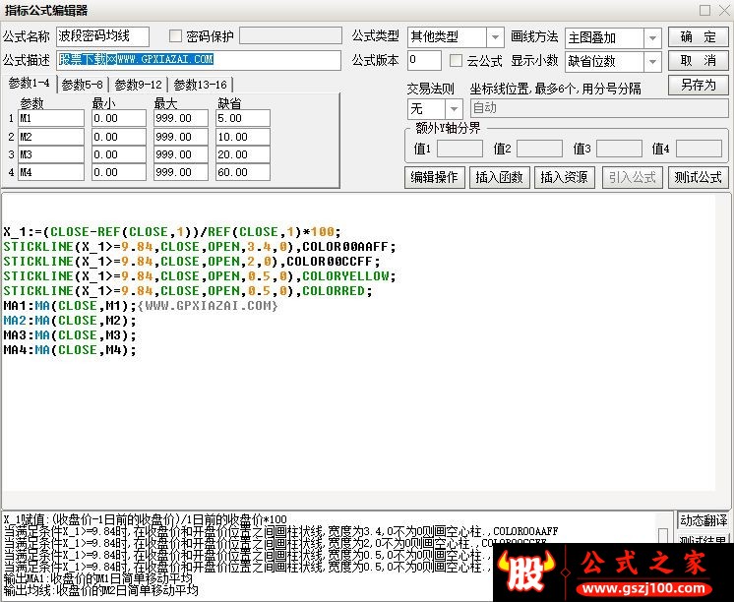Click the 取消 button
Screen dimensions: 734x602
[x=698, y=61]
